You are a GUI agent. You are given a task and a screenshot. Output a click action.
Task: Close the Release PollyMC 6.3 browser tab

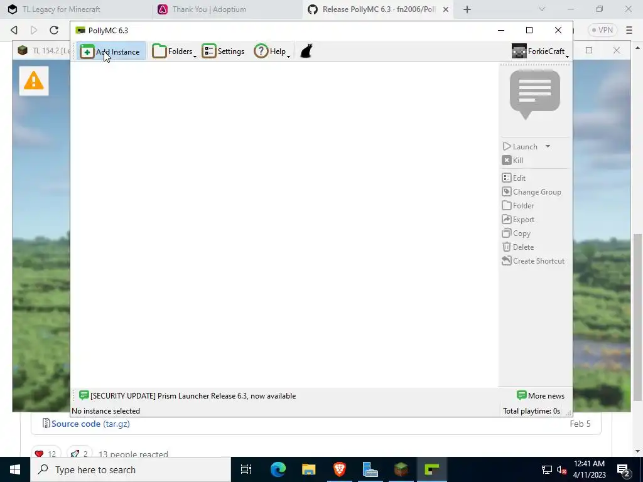pos(446,9)
